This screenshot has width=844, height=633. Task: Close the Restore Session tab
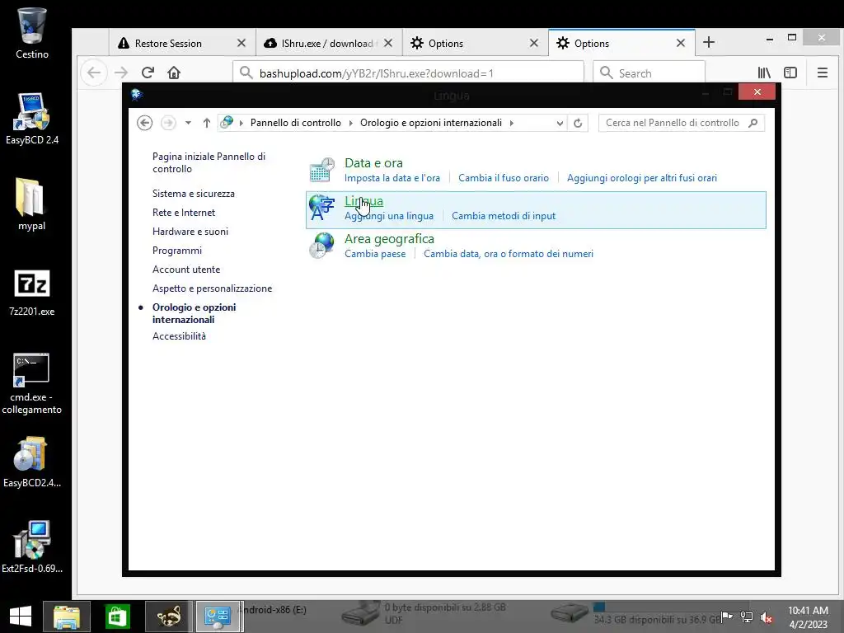click(x=241, y=43)
